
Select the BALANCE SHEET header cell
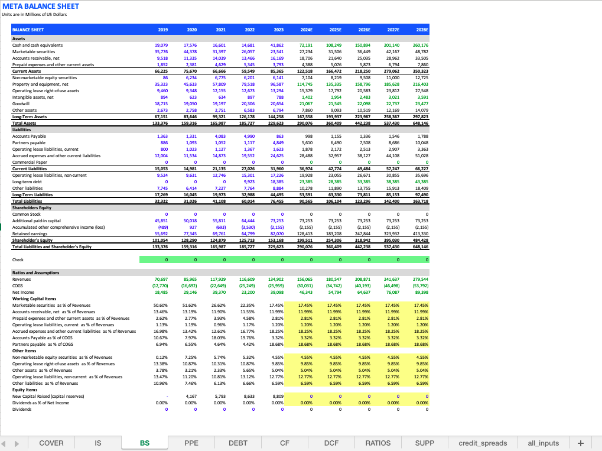[x=28, y=30]
